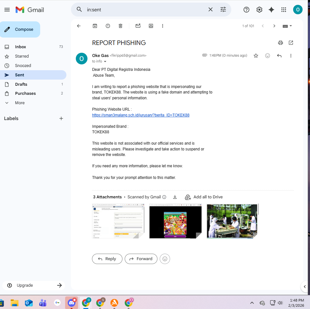Click the search magnifier icon
The width and height of the screenshot is (310, 309).
coord(79,9)
